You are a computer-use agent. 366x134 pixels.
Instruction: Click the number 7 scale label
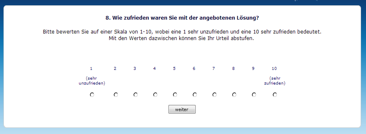213,69
